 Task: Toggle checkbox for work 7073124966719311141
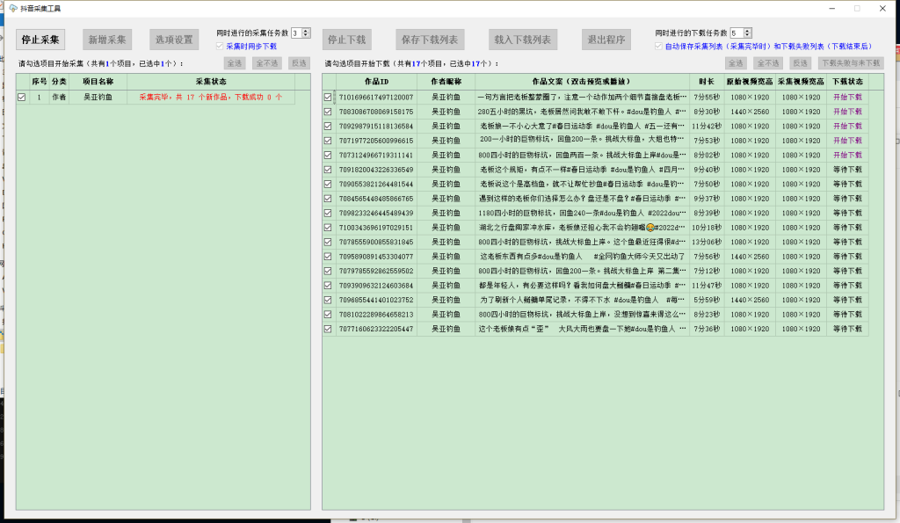[328, 155]
